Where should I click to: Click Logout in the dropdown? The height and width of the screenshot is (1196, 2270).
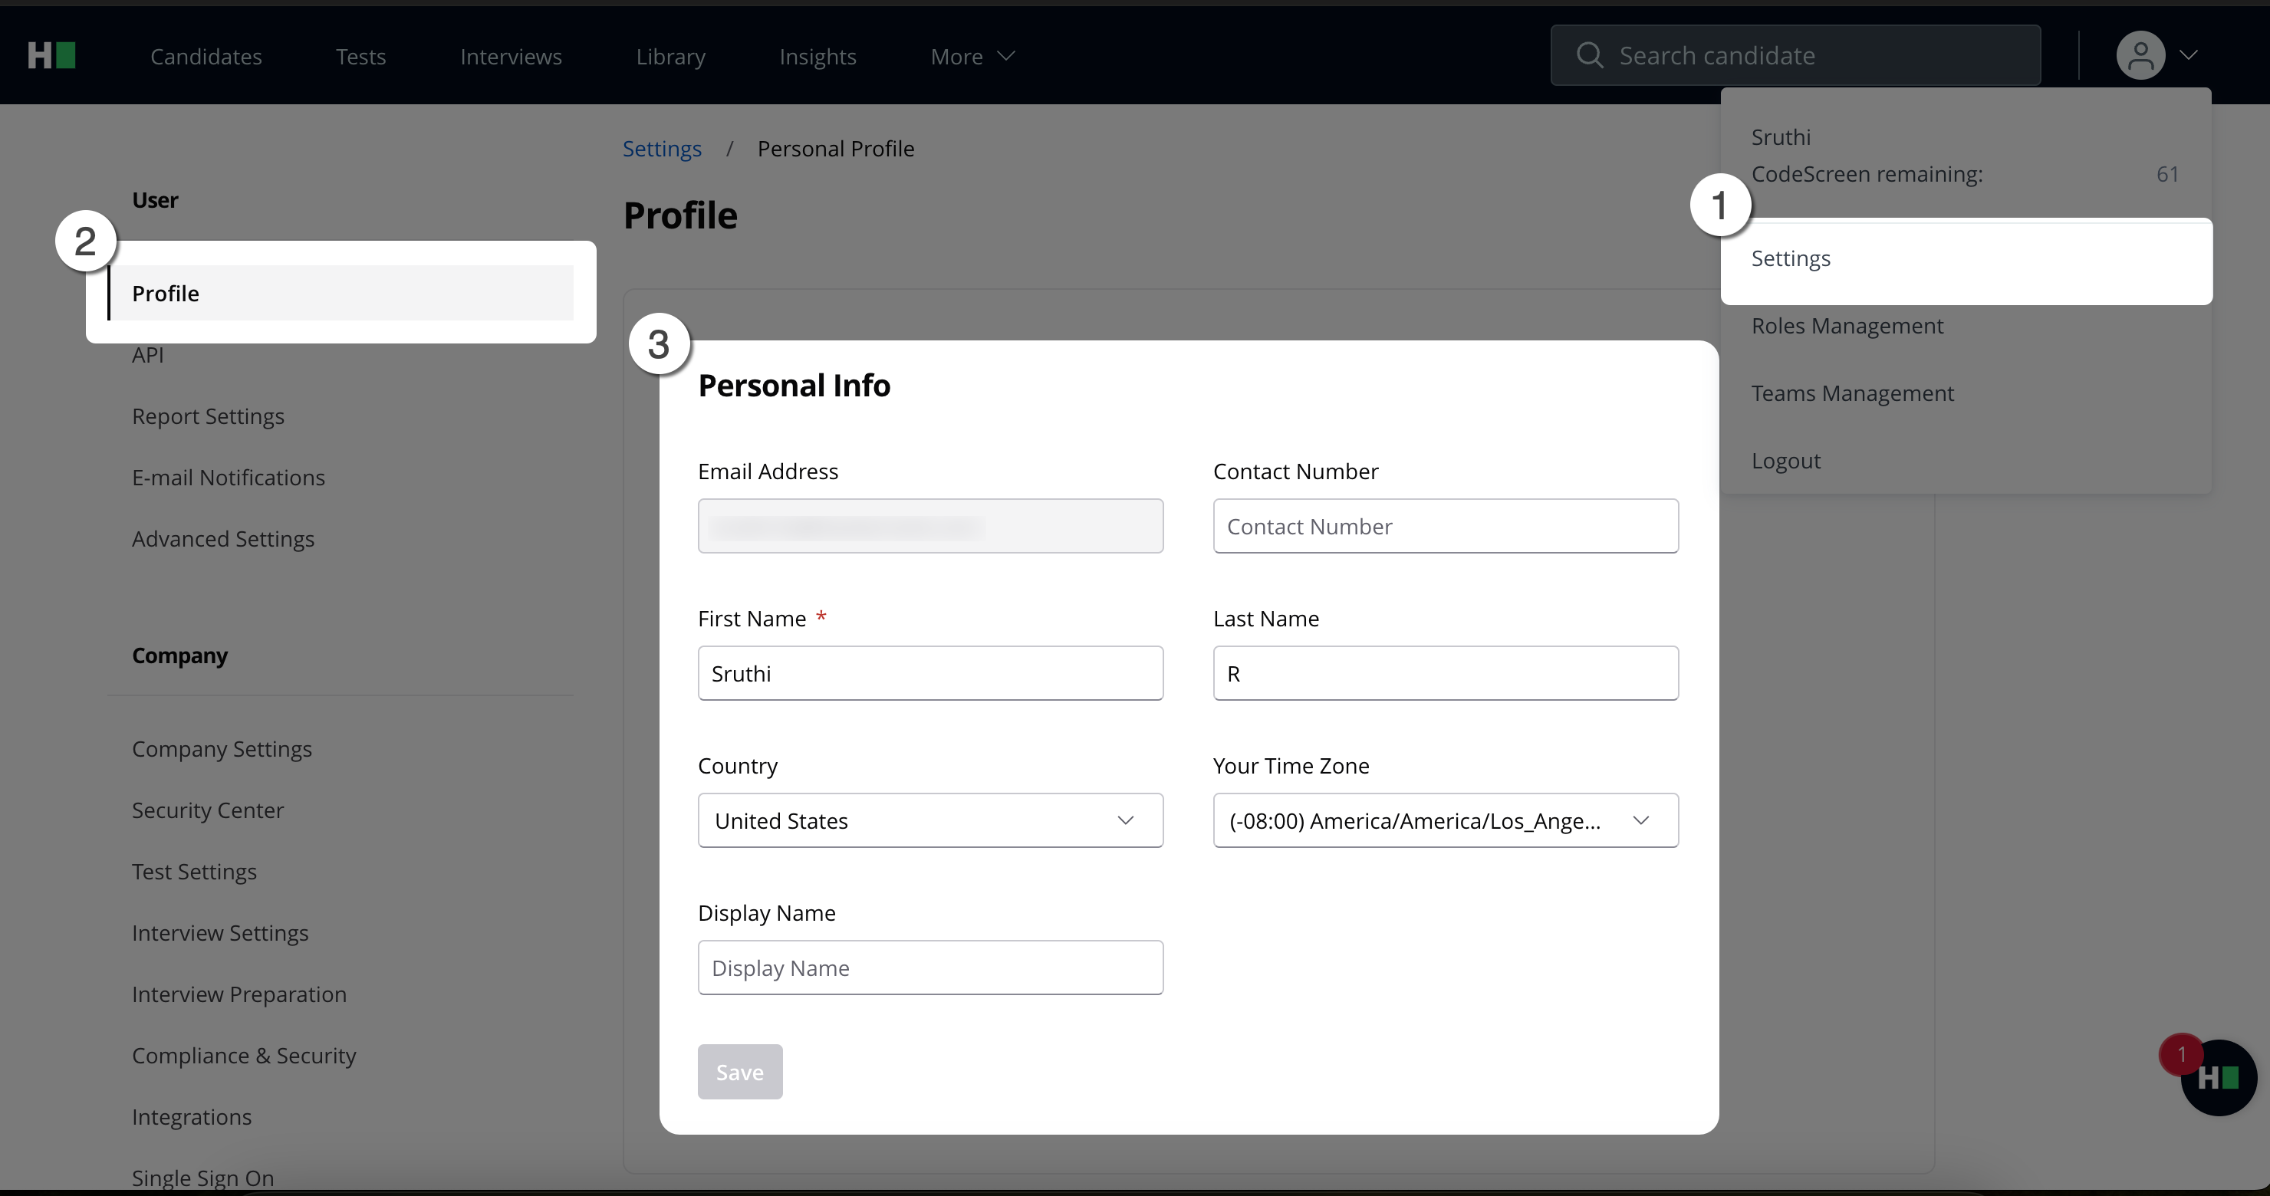[1785, 461]
